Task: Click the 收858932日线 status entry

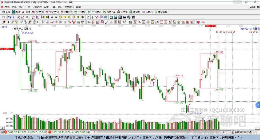Action: coord(241,132)
